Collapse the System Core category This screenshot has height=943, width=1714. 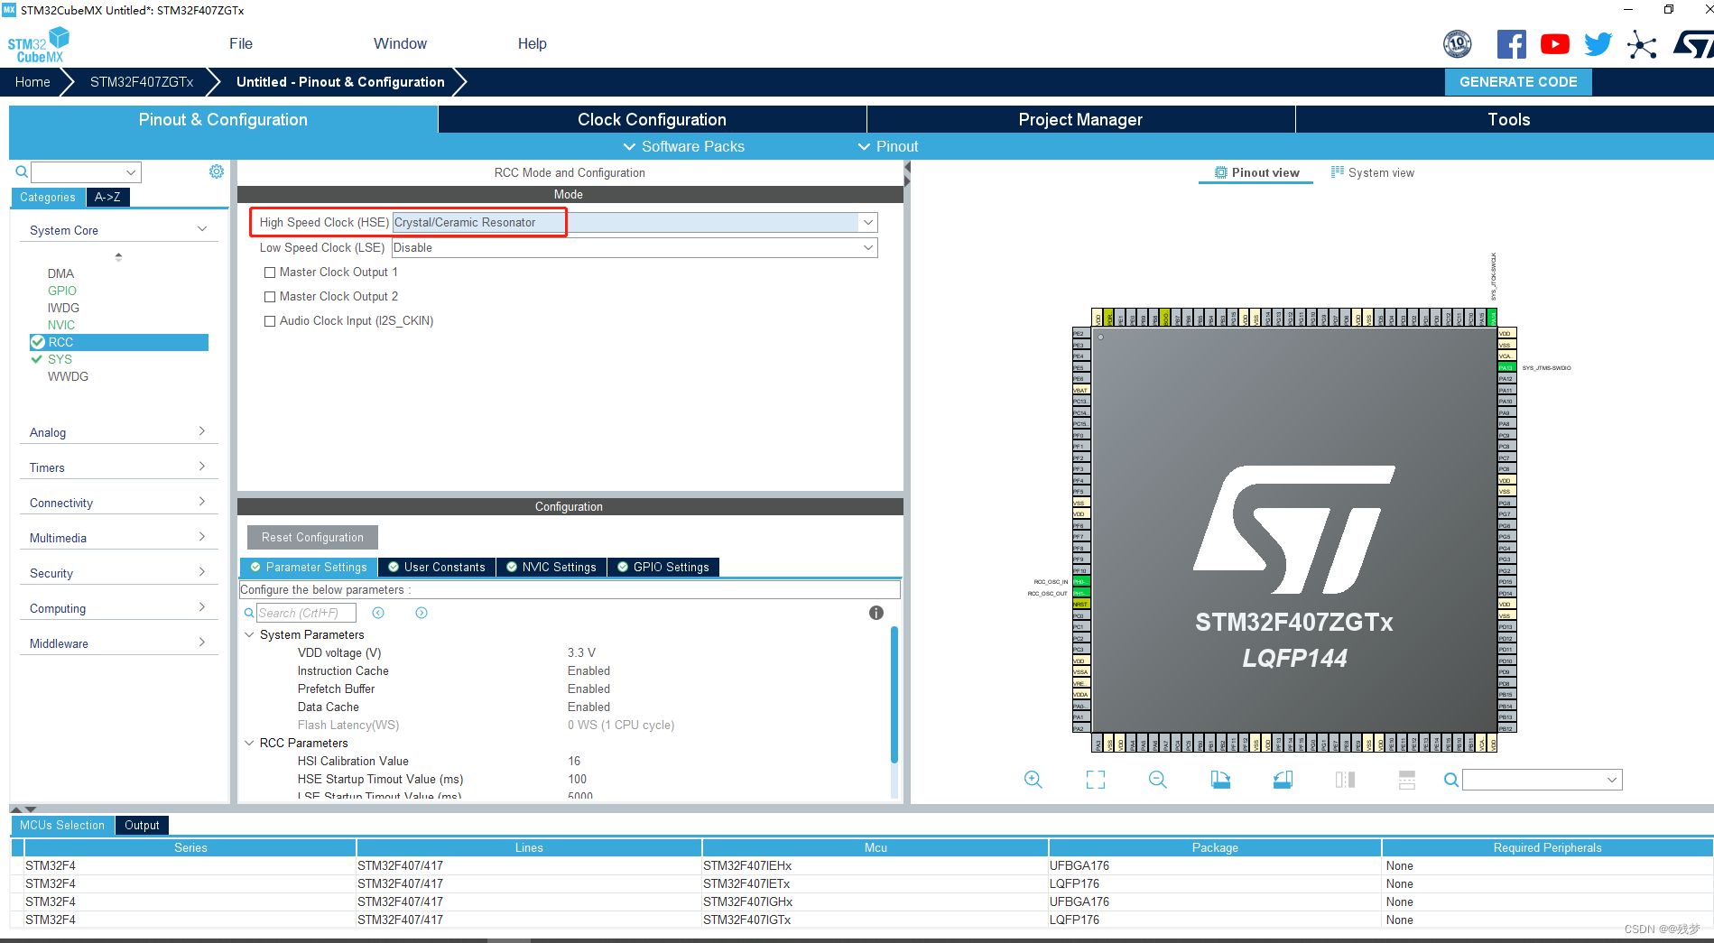[x=202, y=229]
